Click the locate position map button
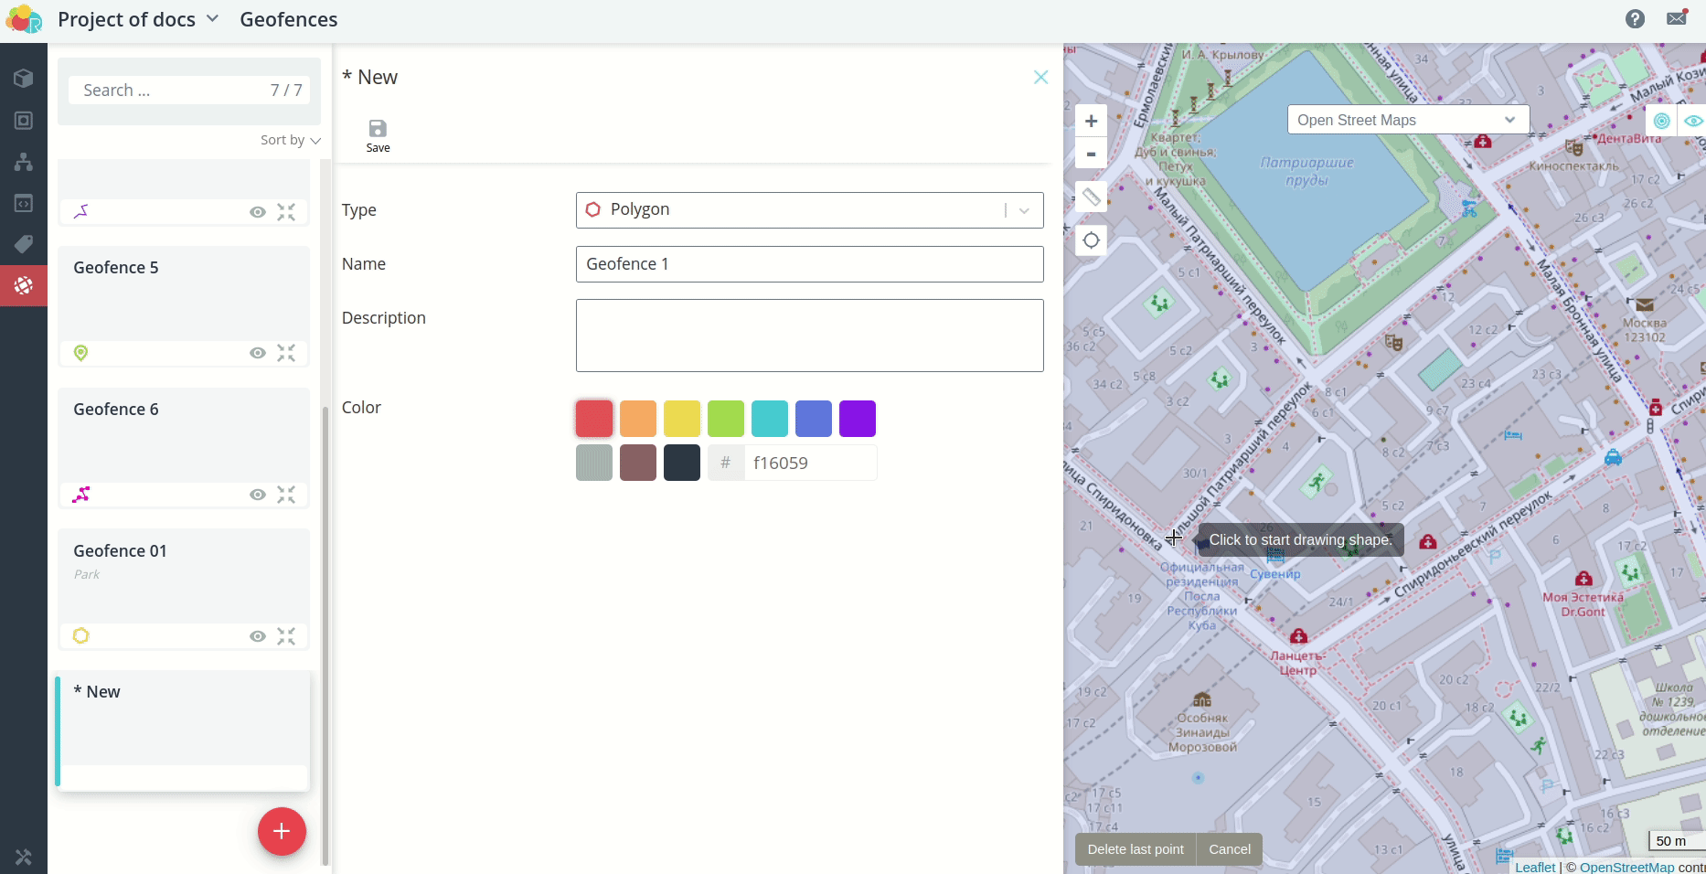This screenshot has width=1706, height=874. tap(1091, 240)
